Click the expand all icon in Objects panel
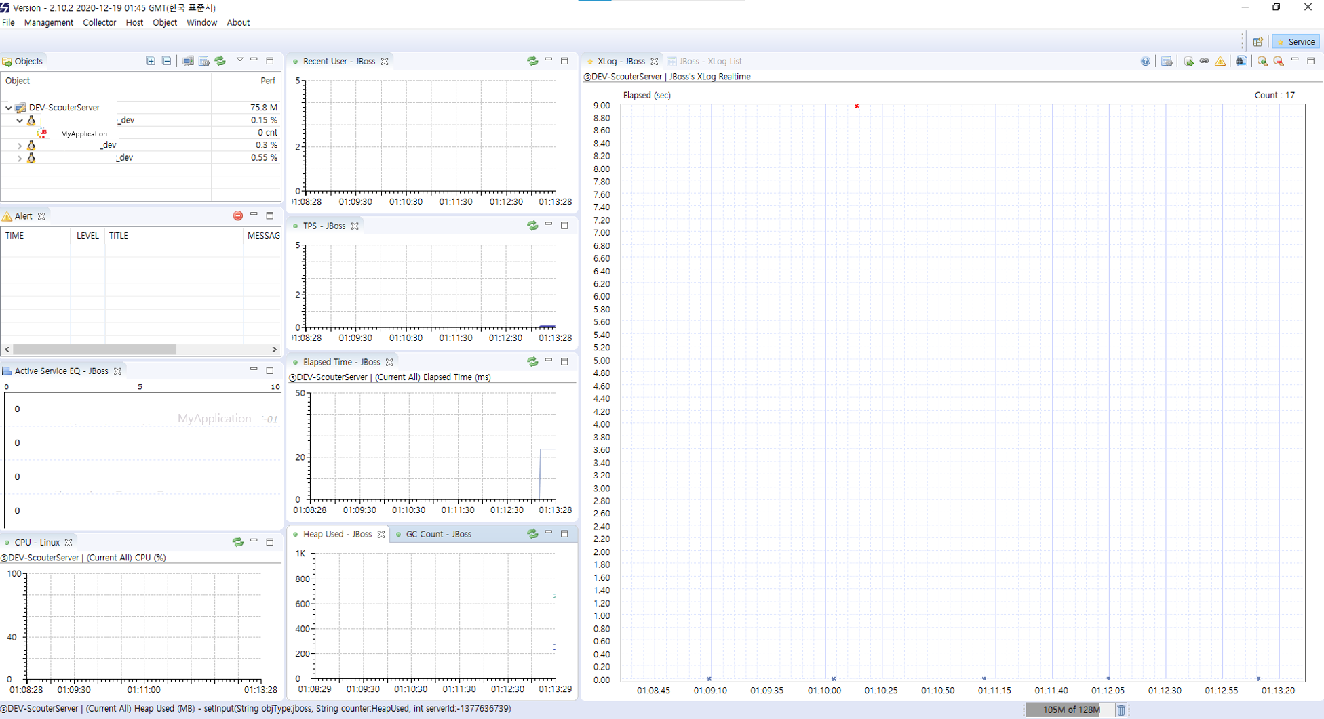Viewport: 1324px width, 719px height. pyautogui.click(x=151, y=61)
